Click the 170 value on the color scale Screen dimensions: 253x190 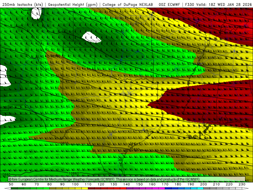tap(165, 184)
